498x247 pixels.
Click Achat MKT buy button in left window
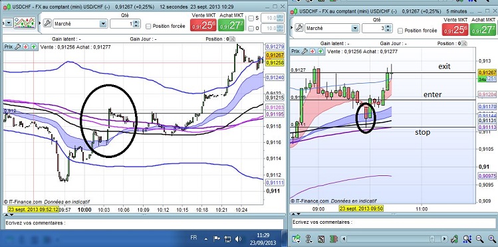pyautogui.click(x=231, y=25)
